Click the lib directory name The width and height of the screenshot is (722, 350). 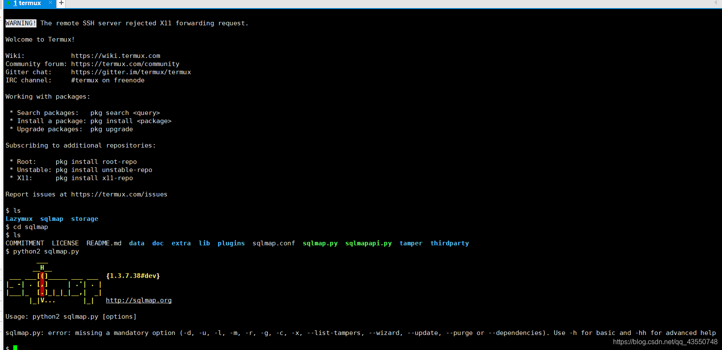204,243
